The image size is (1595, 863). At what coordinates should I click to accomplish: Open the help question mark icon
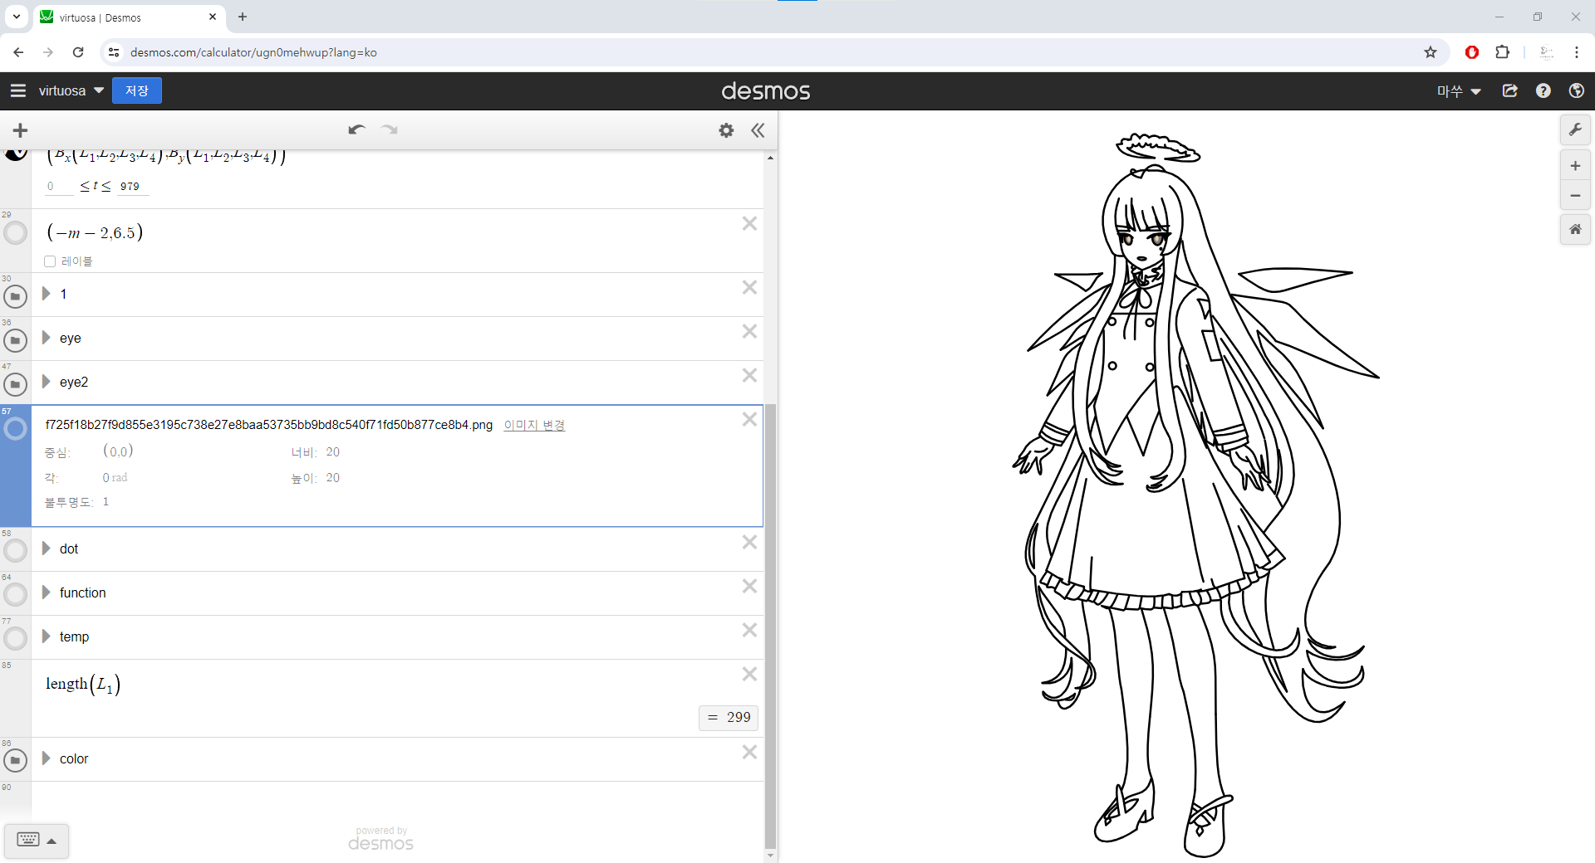click(x=1543, y=91)
